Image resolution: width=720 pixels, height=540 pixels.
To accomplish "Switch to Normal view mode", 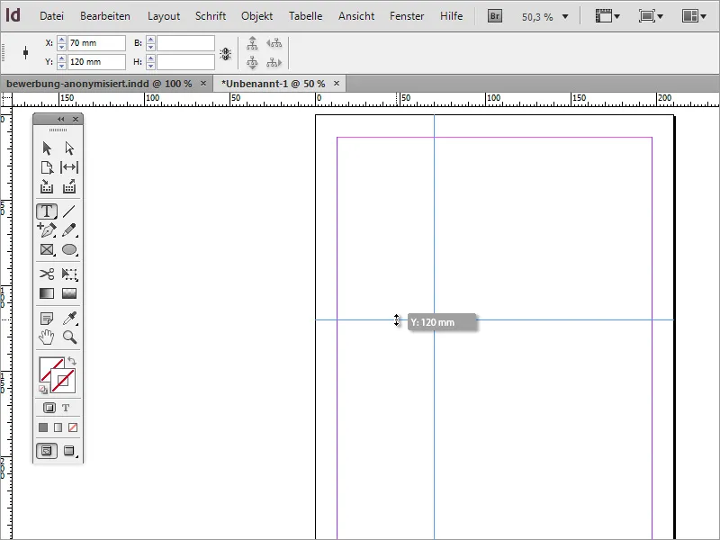I will (47, 451).
